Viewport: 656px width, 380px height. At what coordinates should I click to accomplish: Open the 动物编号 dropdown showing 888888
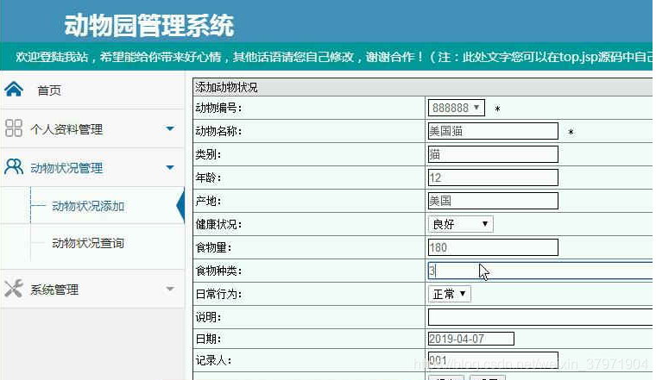pos(457,108)
